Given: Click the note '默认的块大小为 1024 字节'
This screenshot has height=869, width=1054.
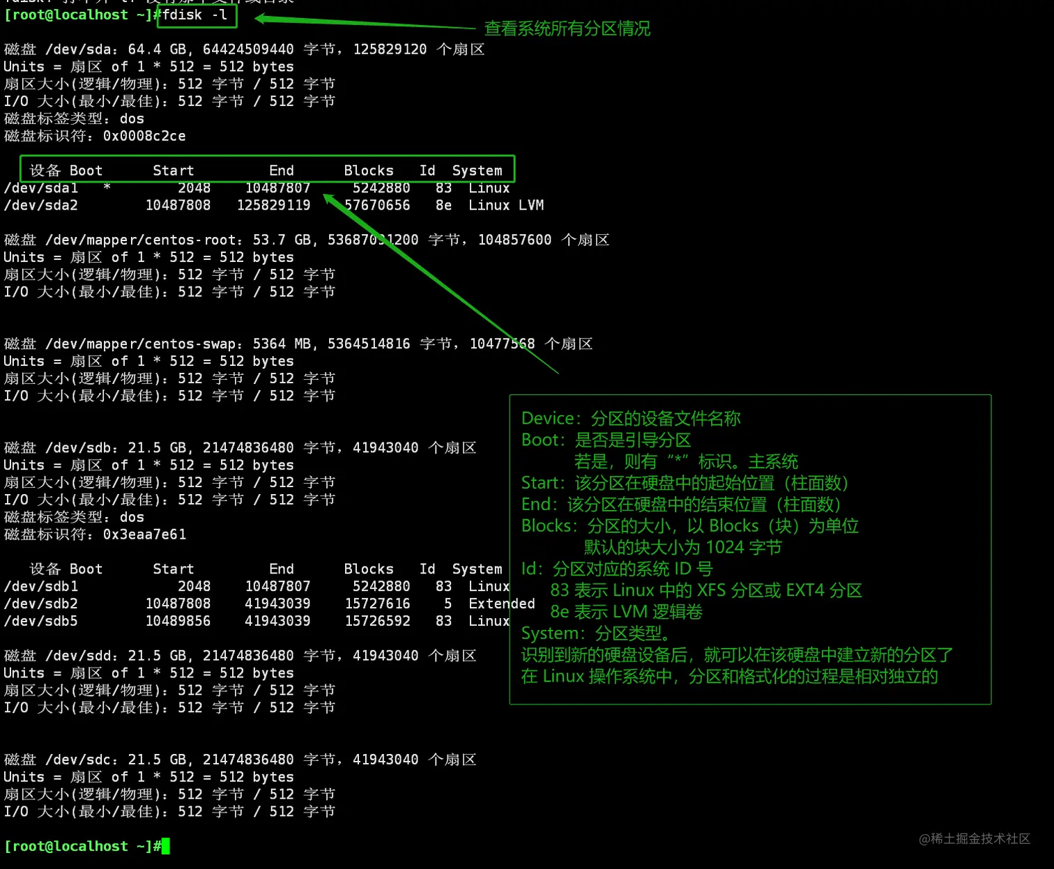Looking at the screenshot, I should click(x=683, y=548).
